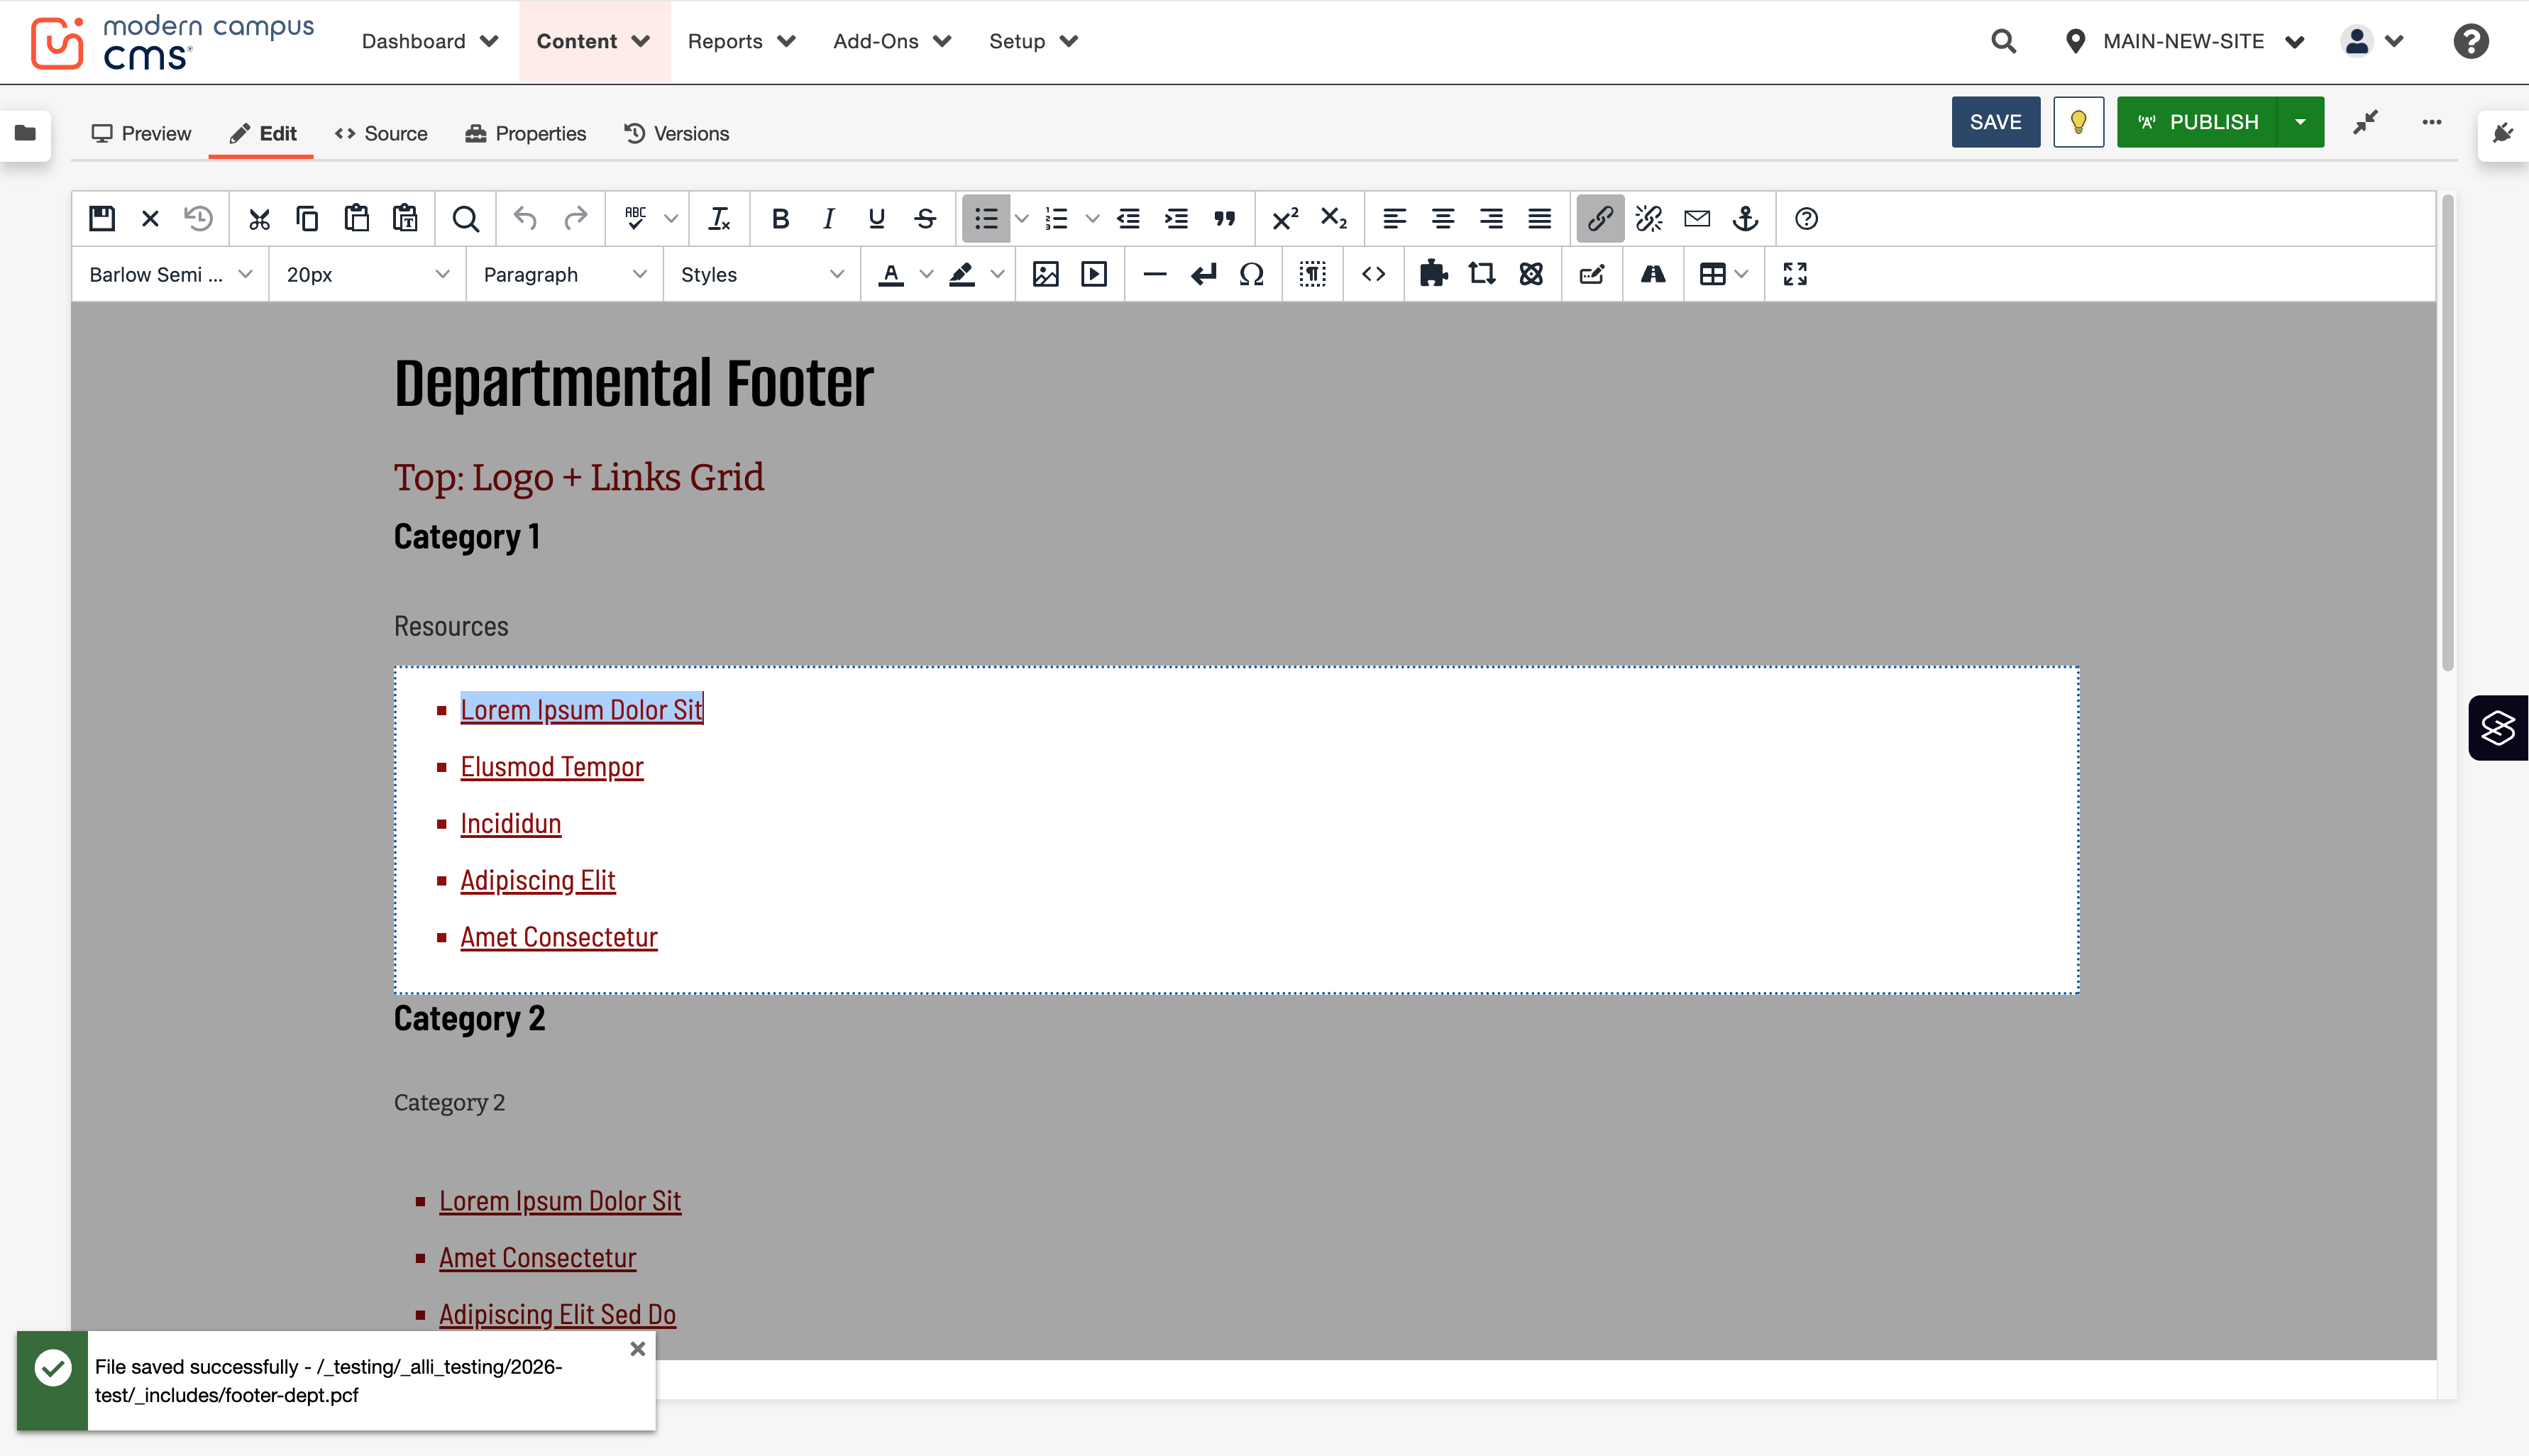Open the Paragraph format dropdown
The image size is (2529, 1456).
tap(565, 274)
